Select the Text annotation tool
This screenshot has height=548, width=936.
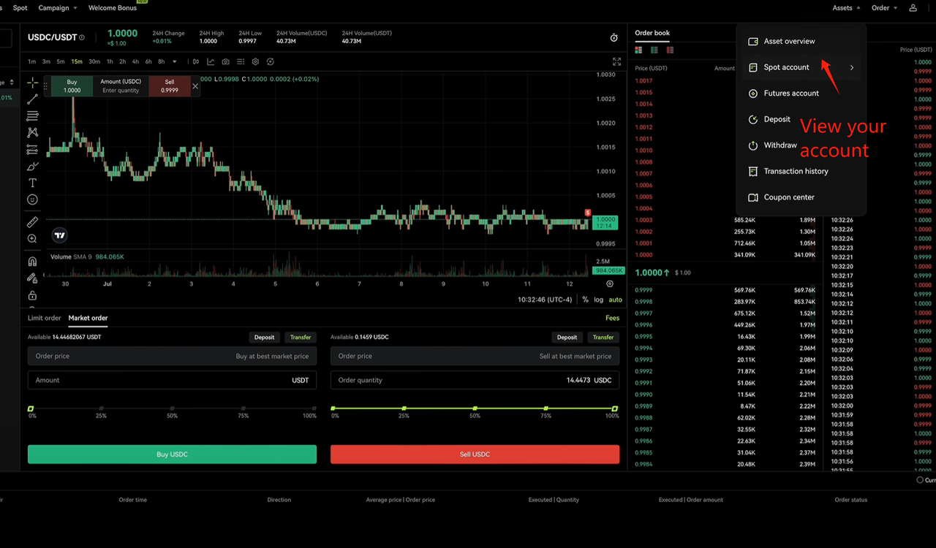coord(32,183)
